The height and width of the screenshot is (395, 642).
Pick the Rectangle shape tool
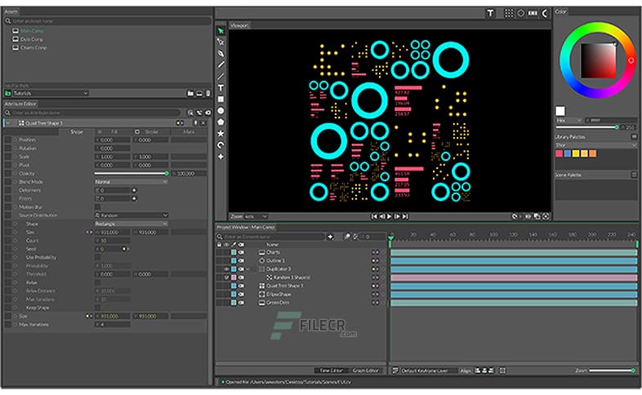[221, 99]
